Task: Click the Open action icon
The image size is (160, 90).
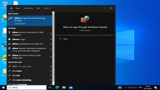Action: pyautogui.click(x=60, y=38)
